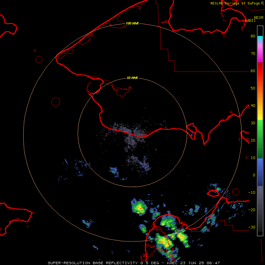Click the "60" value on the dBZ scale
Image resolution: width=265 pixels, height=265 pixels.
[253, 71]
